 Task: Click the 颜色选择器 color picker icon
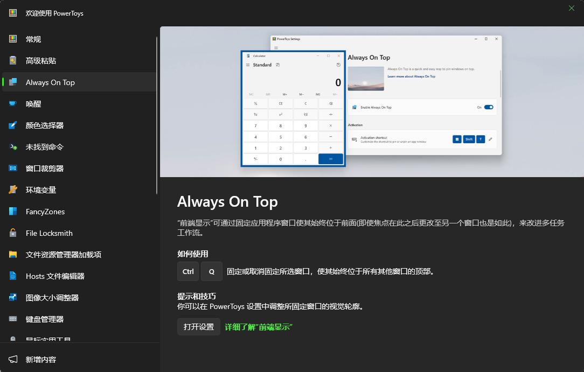pyautogui.click(x=13, y=125)
